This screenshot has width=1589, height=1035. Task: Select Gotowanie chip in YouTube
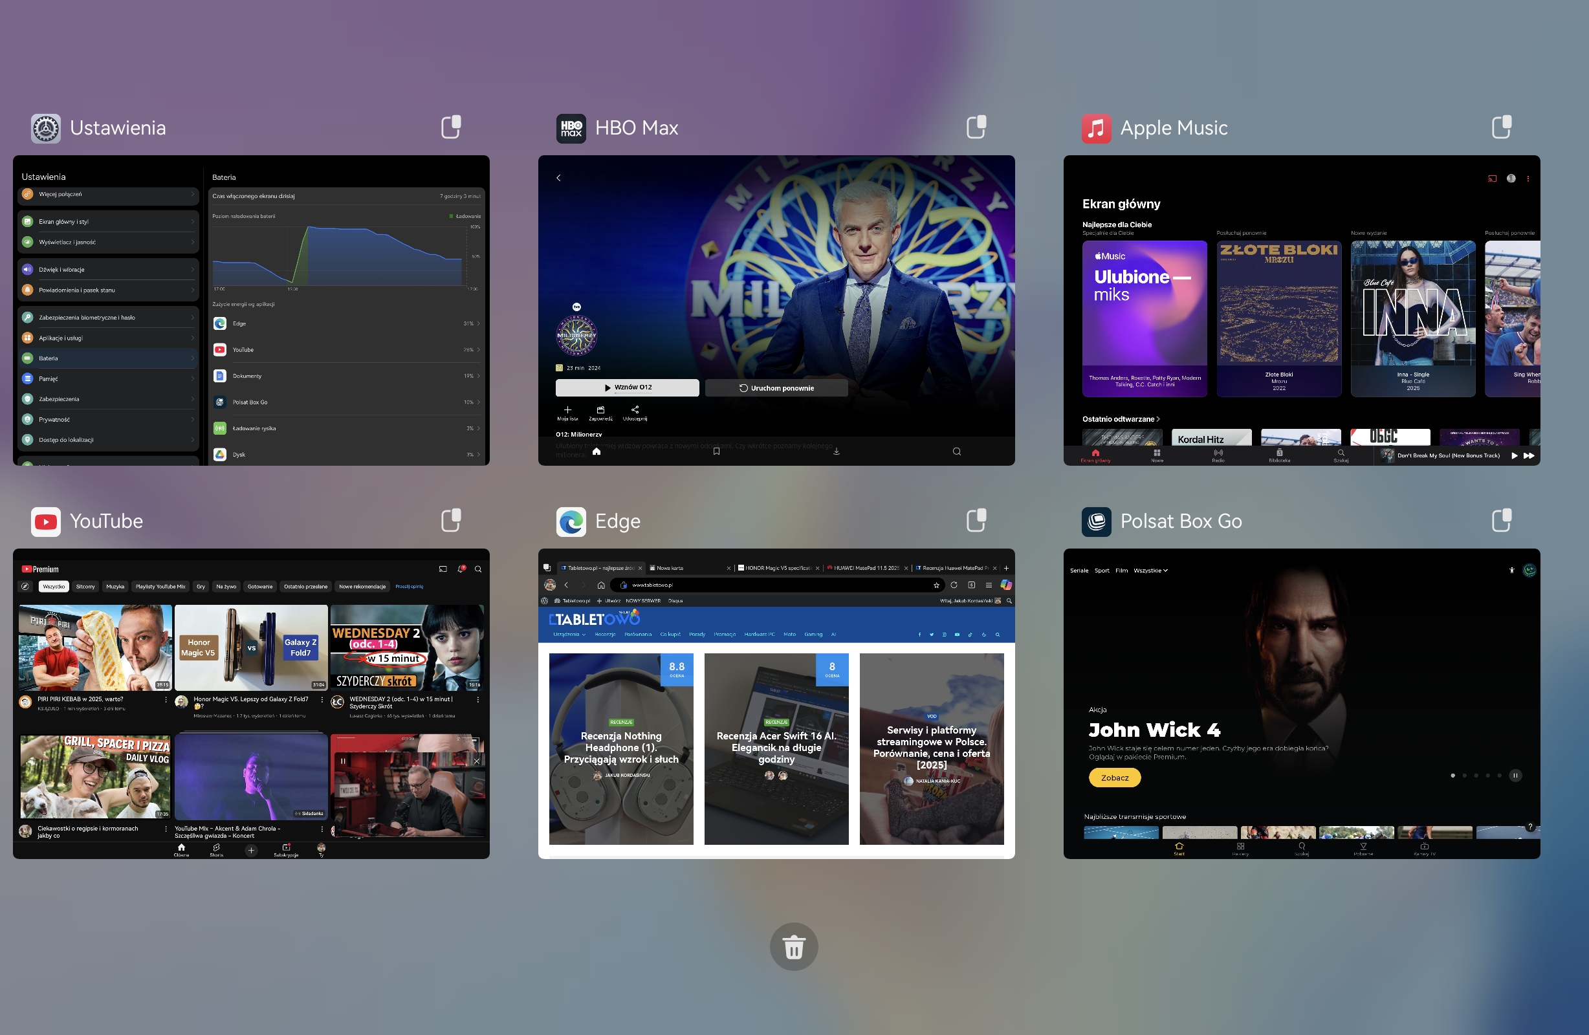[259, 586]
